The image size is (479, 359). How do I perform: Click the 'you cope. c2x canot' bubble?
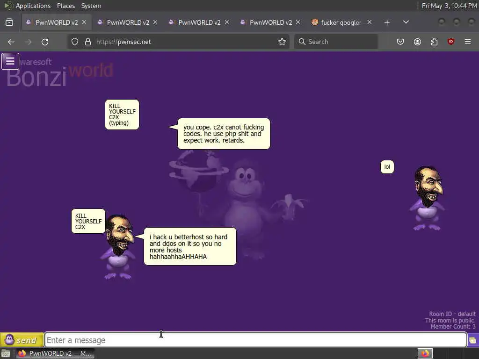224,134
